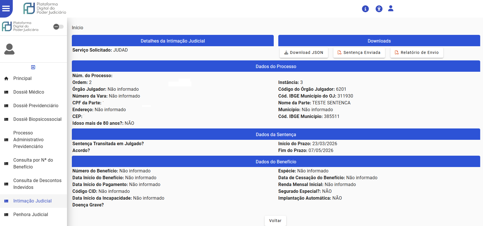This screenshot has width=483, height=226.
Task: Click the Dossiê Médico icon
Action: pos(6,92)
